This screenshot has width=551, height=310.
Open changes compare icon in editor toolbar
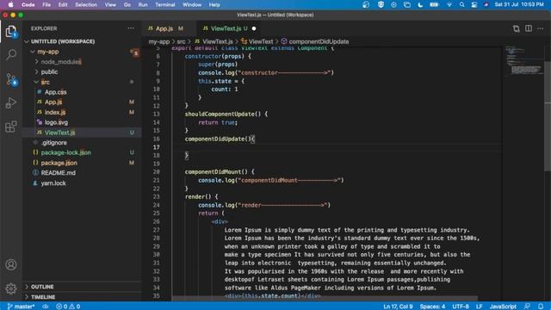point(517,28)
